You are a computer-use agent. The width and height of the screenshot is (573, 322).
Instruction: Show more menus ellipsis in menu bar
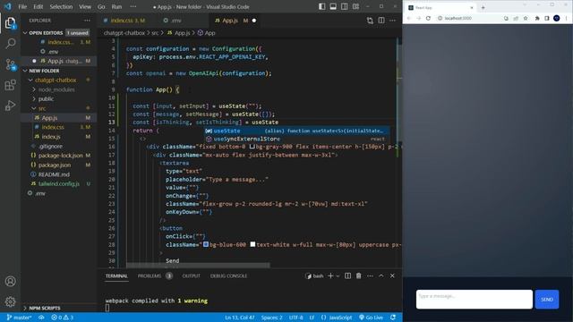pyautogui.click(x=133, y=6)
